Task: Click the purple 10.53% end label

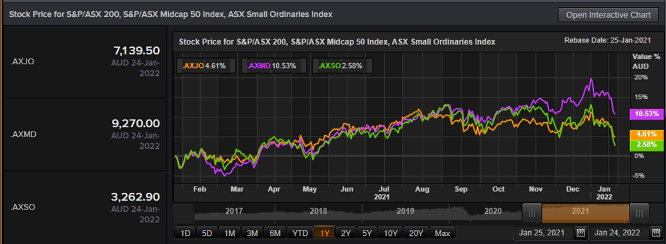Action: point(647,114)
